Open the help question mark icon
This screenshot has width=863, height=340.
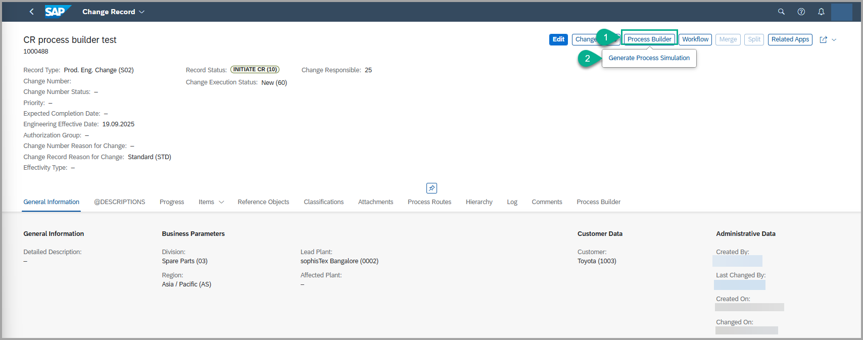(801, 12)
